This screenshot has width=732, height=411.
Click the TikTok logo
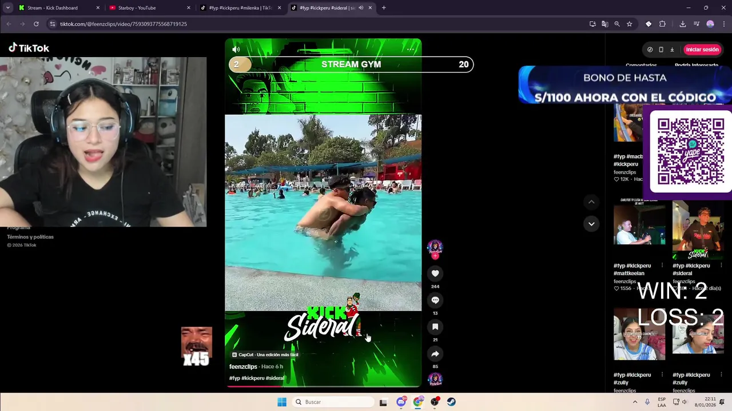click(x=29, y=48)
